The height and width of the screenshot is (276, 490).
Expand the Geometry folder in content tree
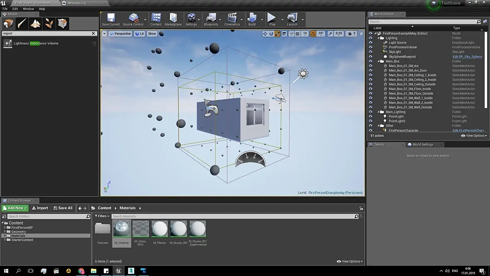point(5,232)
